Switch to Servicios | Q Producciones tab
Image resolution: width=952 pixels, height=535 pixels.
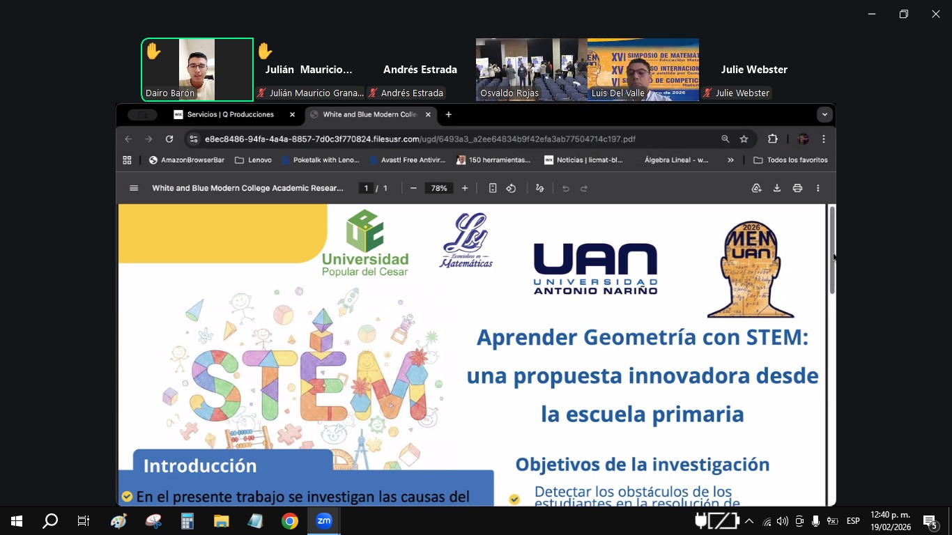pyautogui.click(x=230, y=114)
